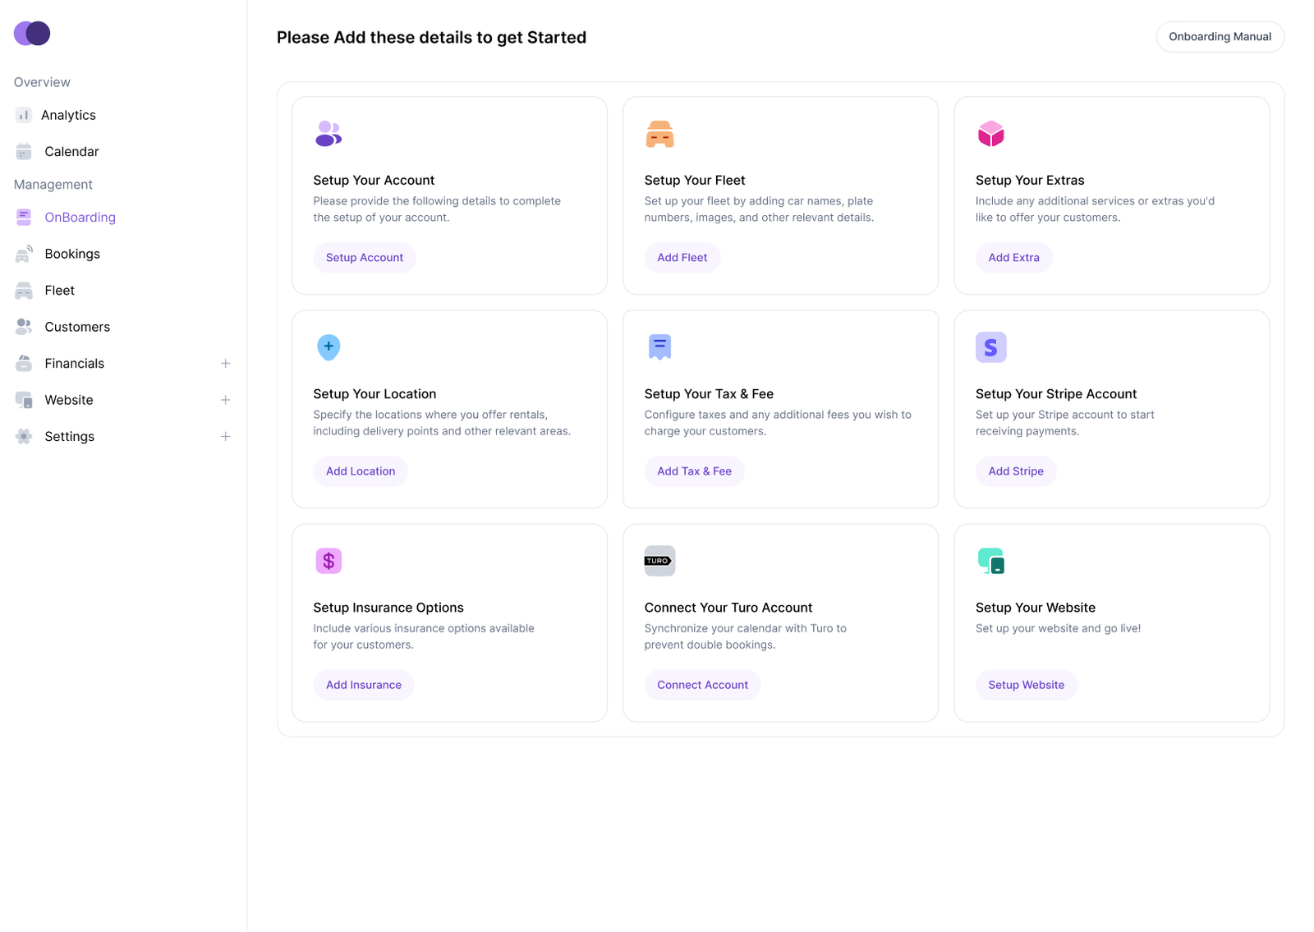Click the Add Extra button
1314x932 pixels.
coord(1013,258)
